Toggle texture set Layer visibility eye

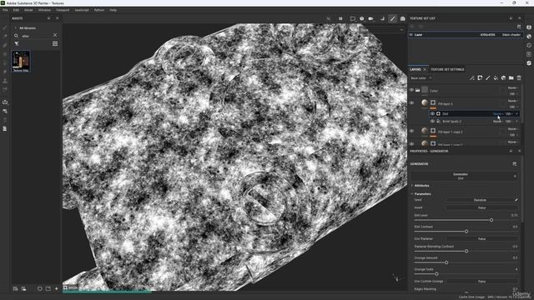click(x=411, y=35)
